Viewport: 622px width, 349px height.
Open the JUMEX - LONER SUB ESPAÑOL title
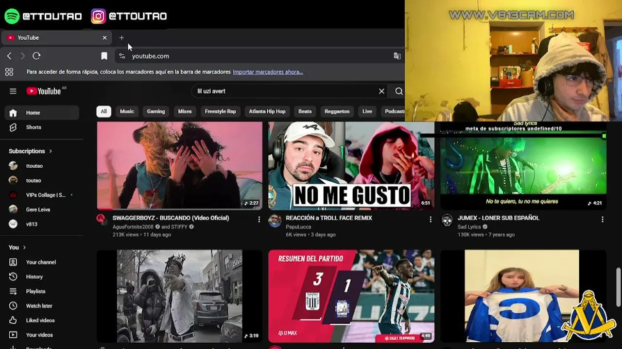pyautogui.click(x=499, y=218)
